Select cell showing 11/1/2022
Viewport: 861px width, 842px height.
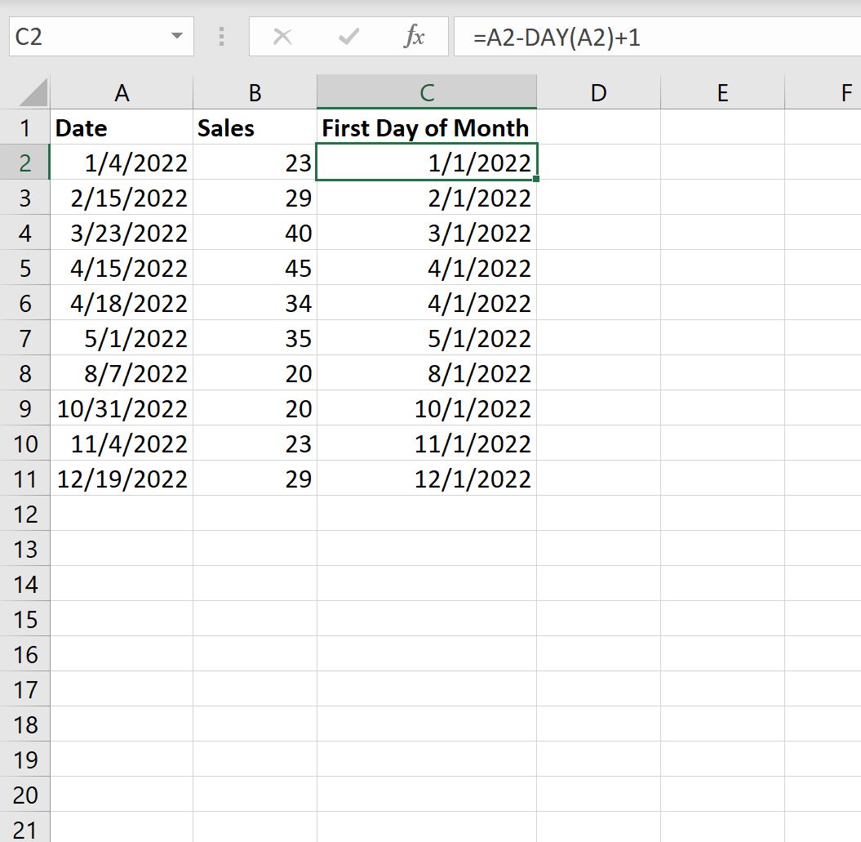click(427, 443)
